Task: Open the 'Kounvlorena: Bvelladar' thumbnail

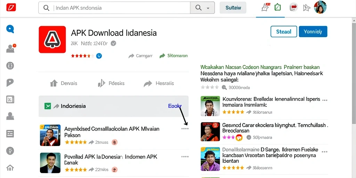Action: tap(210, 106)
